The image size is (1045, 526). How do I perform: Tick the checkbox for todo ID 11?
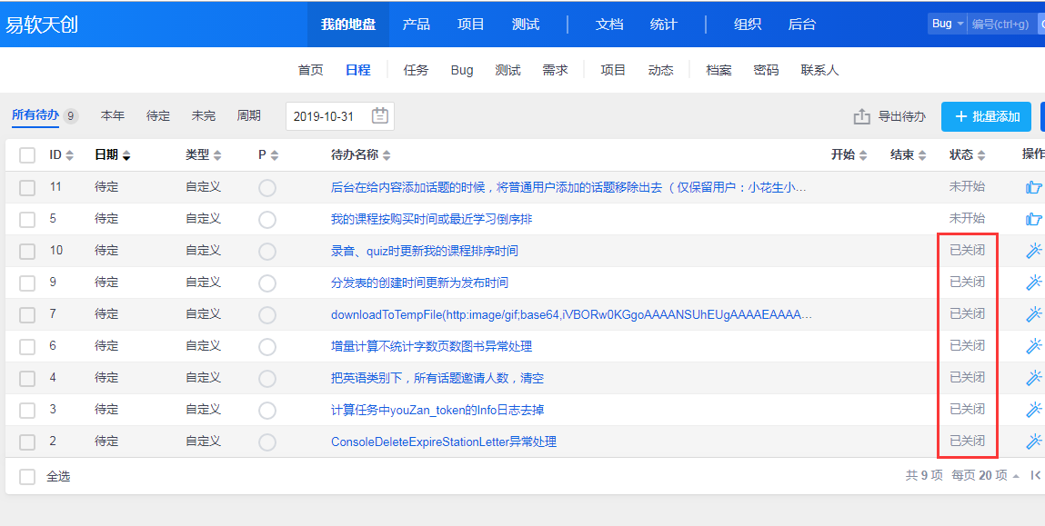[x=27, y=188]
